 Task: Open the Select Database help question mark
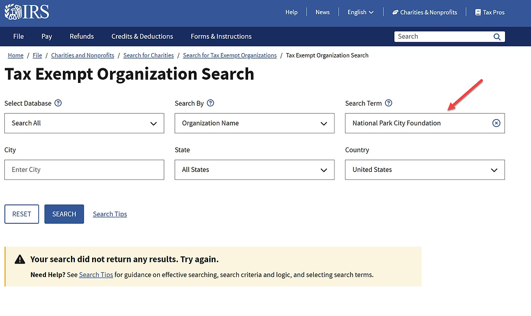click(57, 103)
